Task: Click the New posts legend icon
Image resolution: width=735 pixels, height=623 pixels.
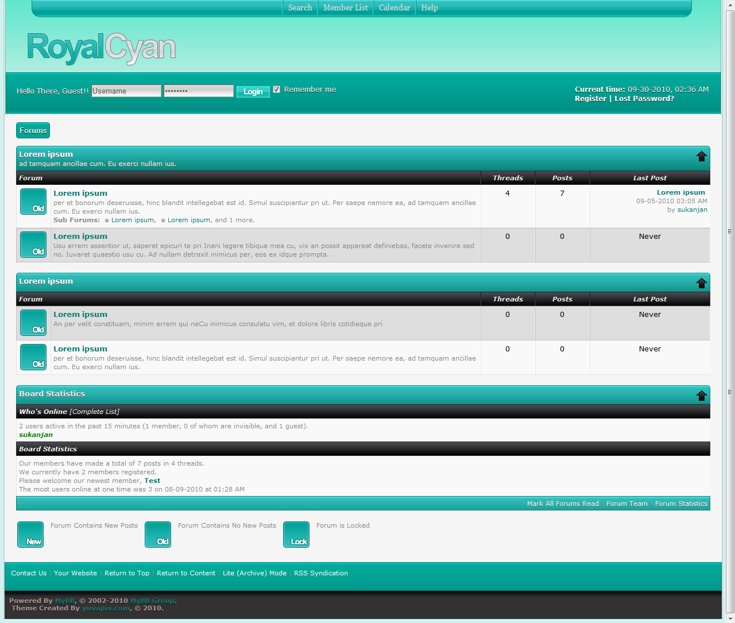Action: (30, 535)
